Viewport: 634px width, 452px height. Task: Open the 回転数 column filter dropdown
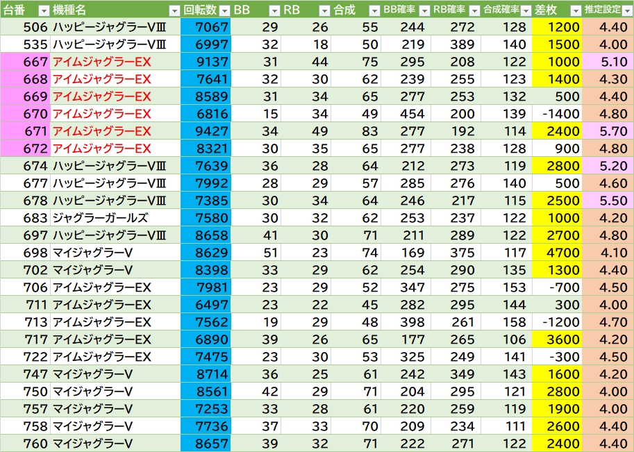point(224,10)
